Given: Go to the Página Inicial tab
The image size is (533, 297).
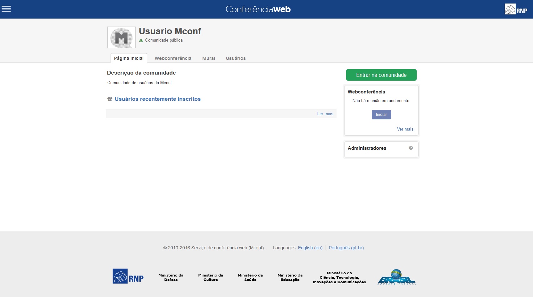Looking at the screenshot, I should point(129,58).
